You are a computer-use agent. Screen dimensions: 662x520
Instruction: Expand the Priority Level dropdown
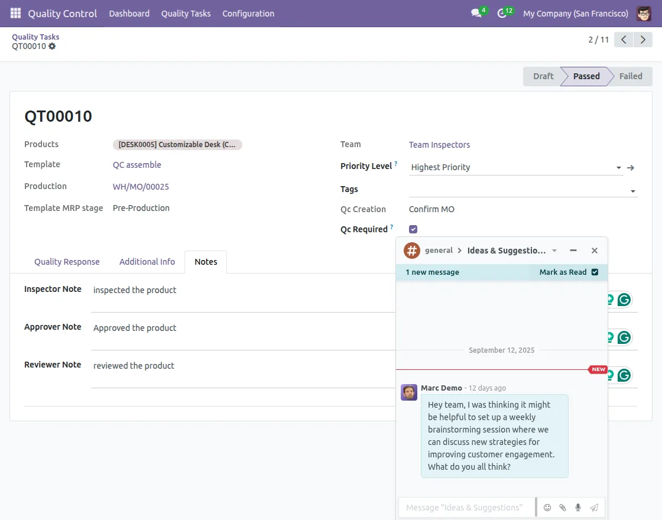click(618, 168)
